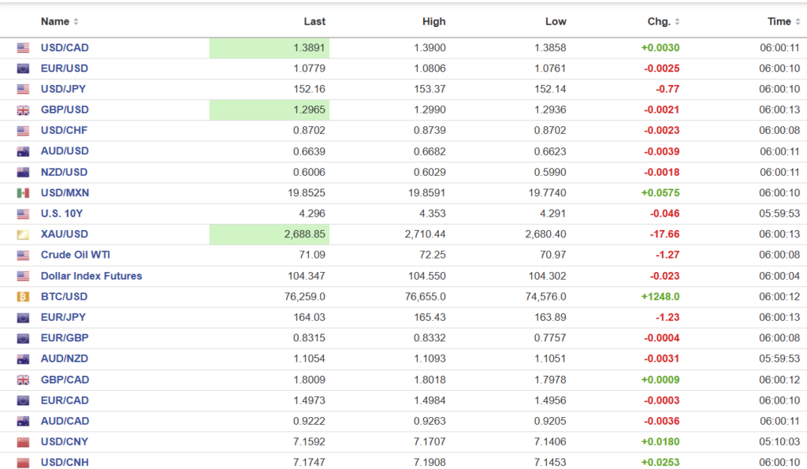The image size is (807, 469).
Task: Click the China flag icon beside USD/CNY
Action: pos(23,441)
